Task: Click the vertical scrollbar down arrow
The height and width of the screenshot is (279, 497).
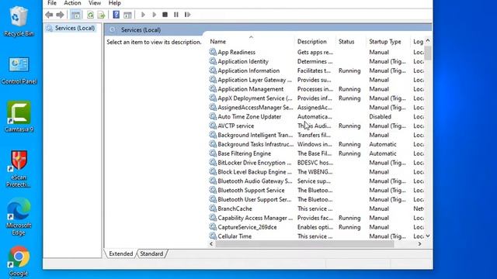Action: coord(428,236)
